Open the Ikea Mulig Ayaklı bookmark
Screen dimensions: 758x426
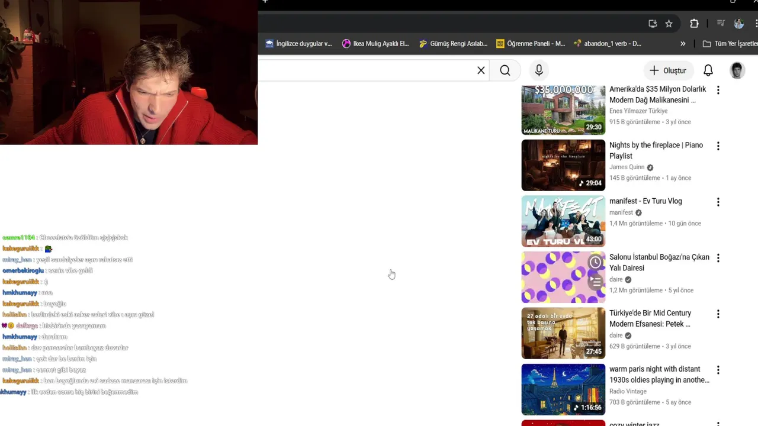click(375, 44)
